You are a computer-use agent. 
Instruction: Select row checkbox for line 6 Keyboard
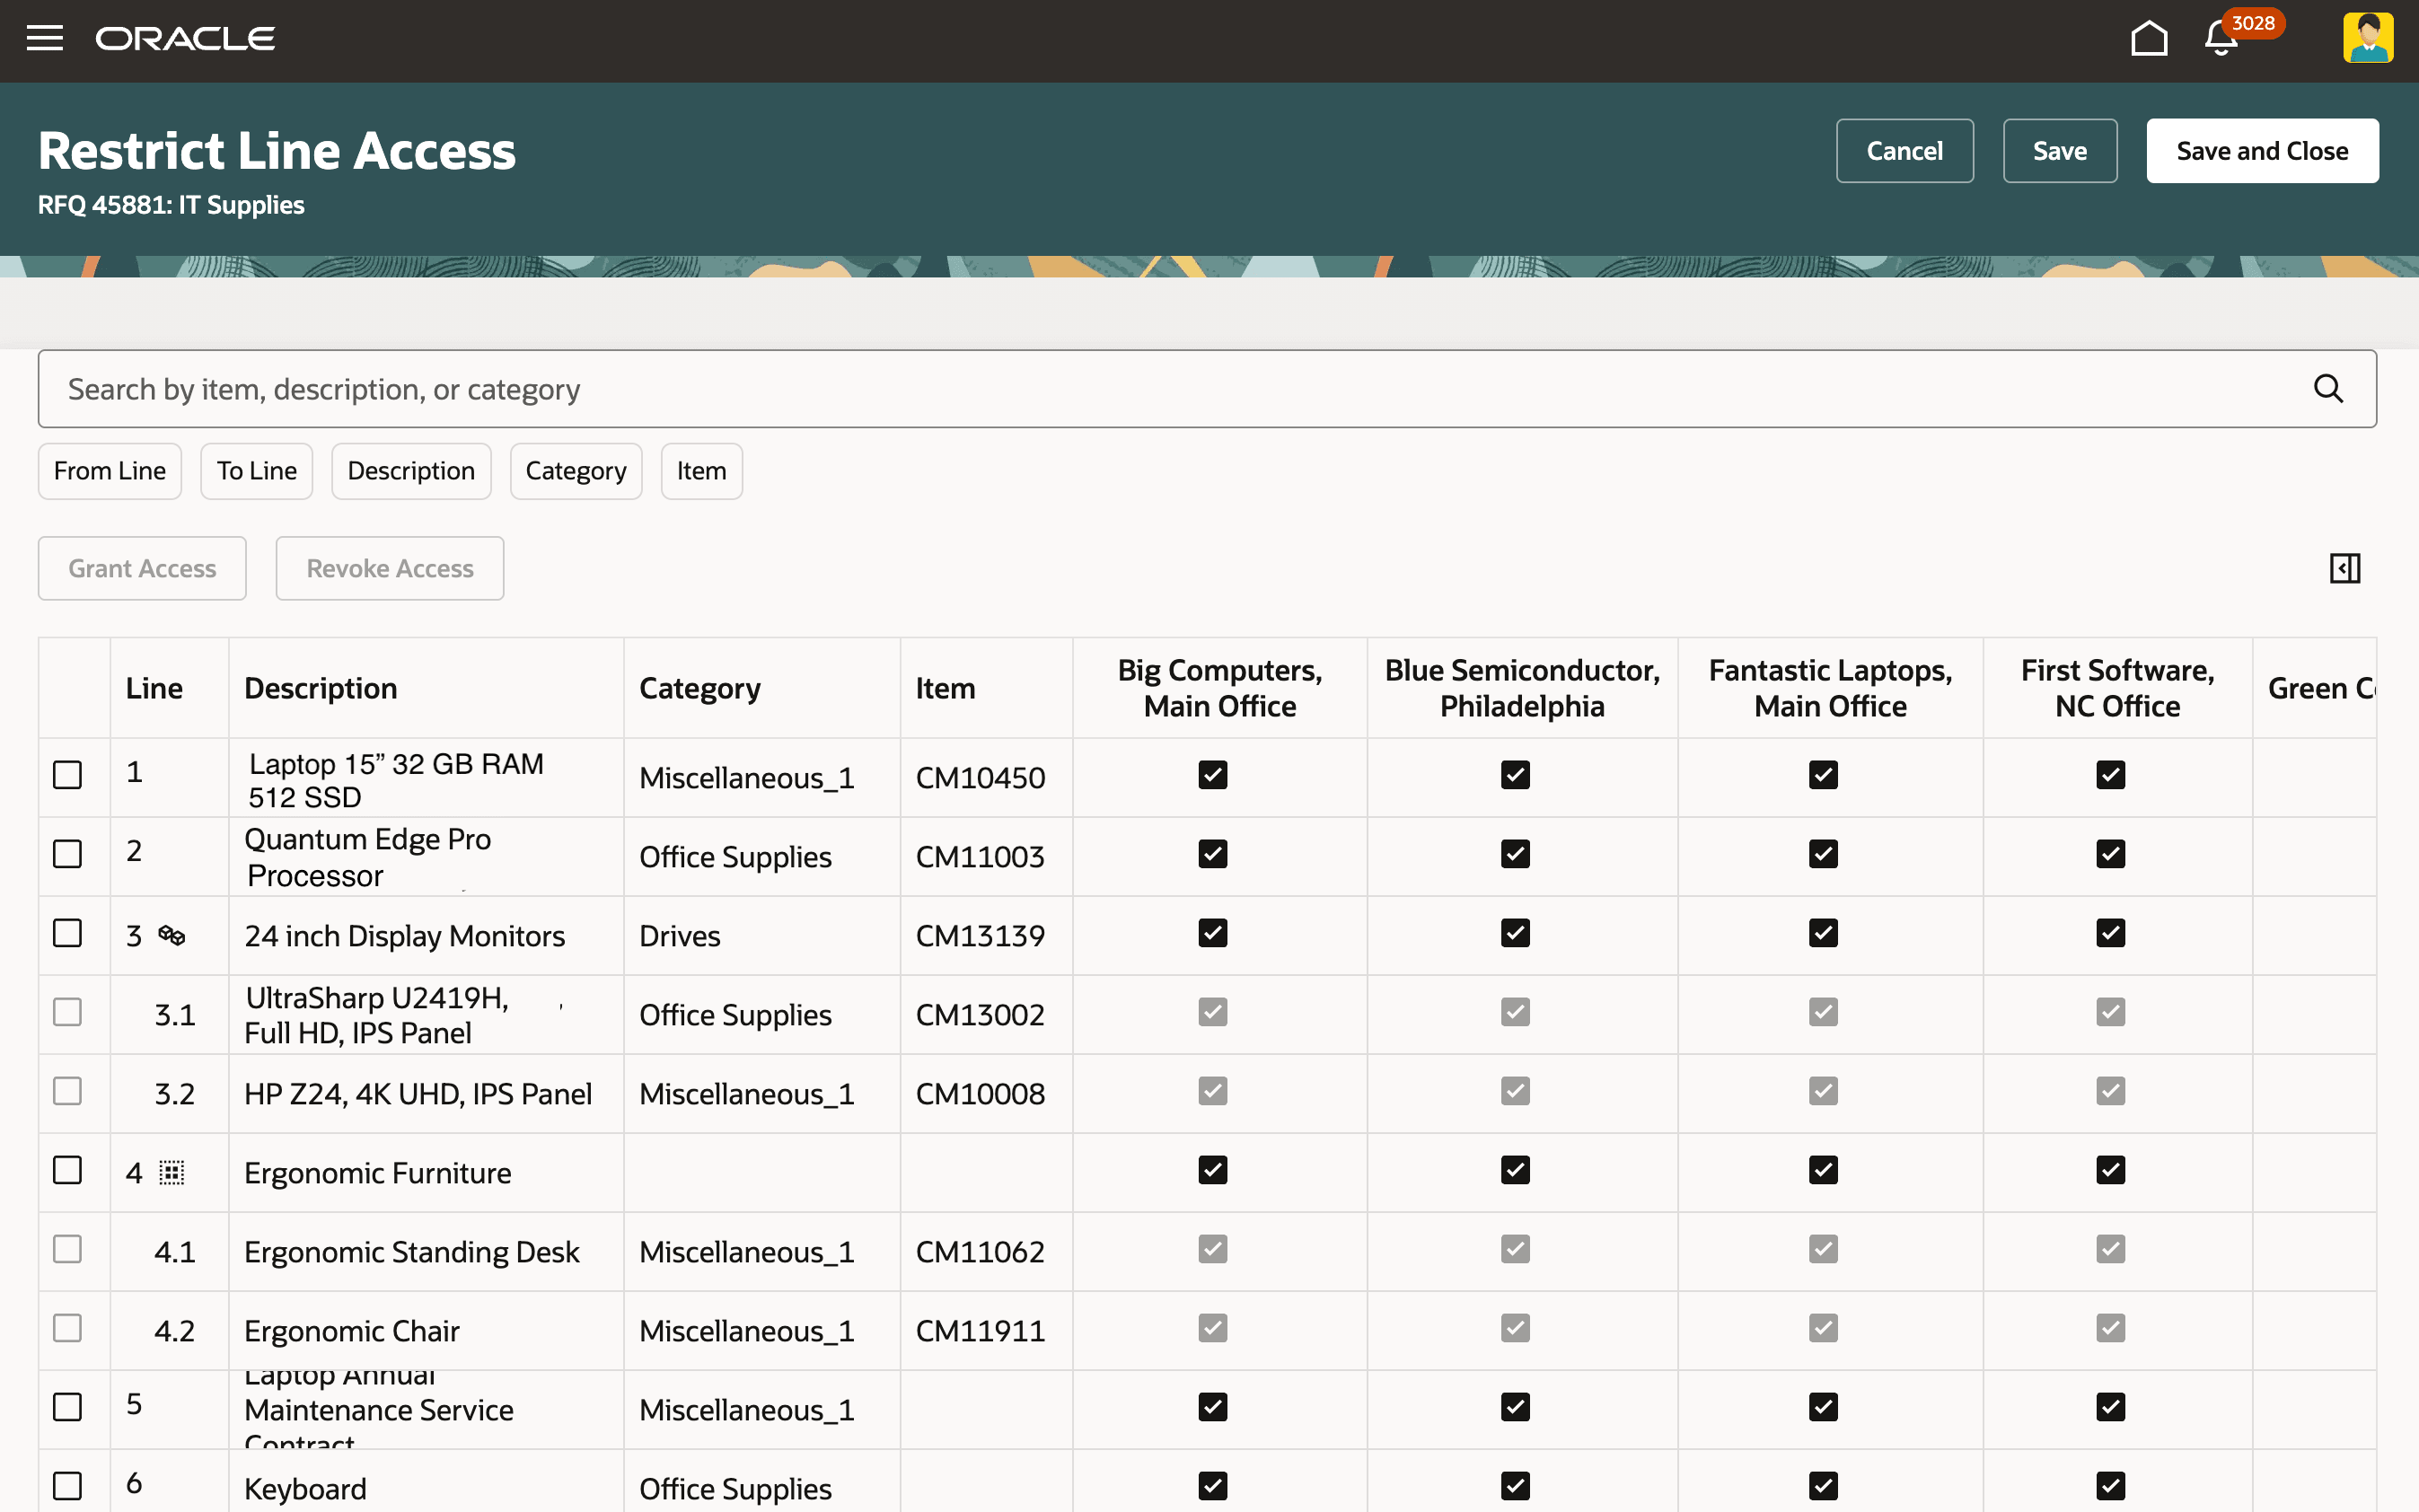(x=67, y=1486)
